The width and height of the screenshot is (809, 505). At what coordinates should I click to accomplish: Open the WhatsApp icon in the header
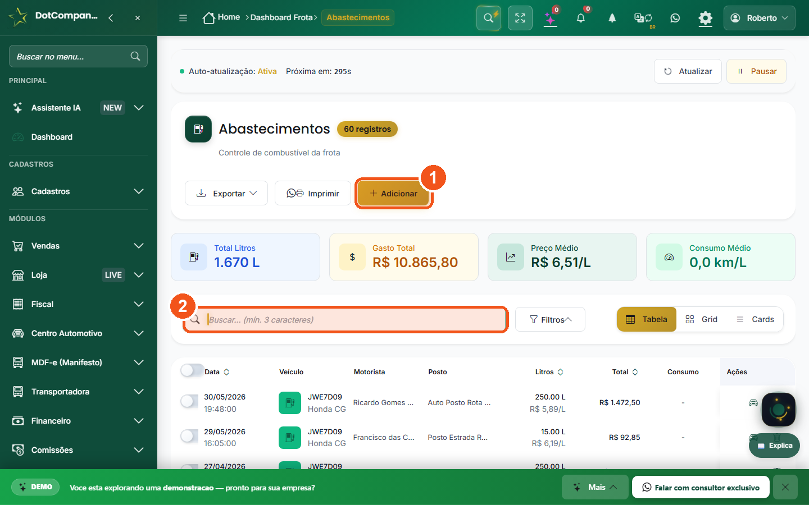pyautogui.click(x=675, y=18)
